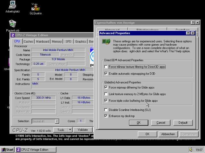Open the Memory tab in CPU-Z
This screenshot has width=205, height=153.
pos(57,41)
